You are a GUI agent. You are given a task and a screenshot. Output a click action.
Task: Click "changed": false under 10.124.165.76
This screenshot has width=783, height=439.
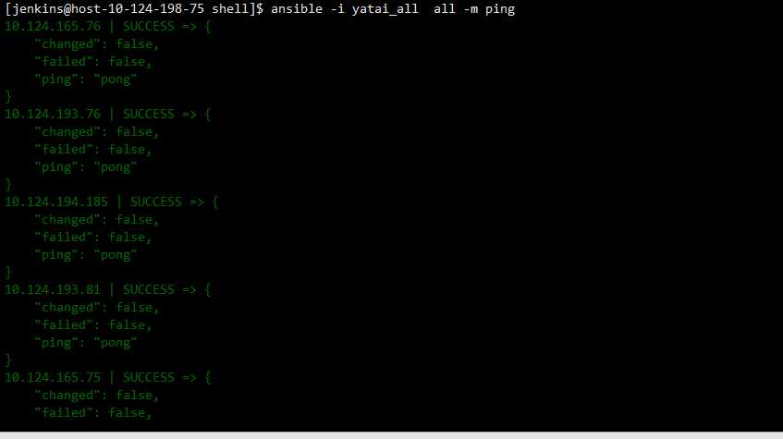tap(96, 44)
